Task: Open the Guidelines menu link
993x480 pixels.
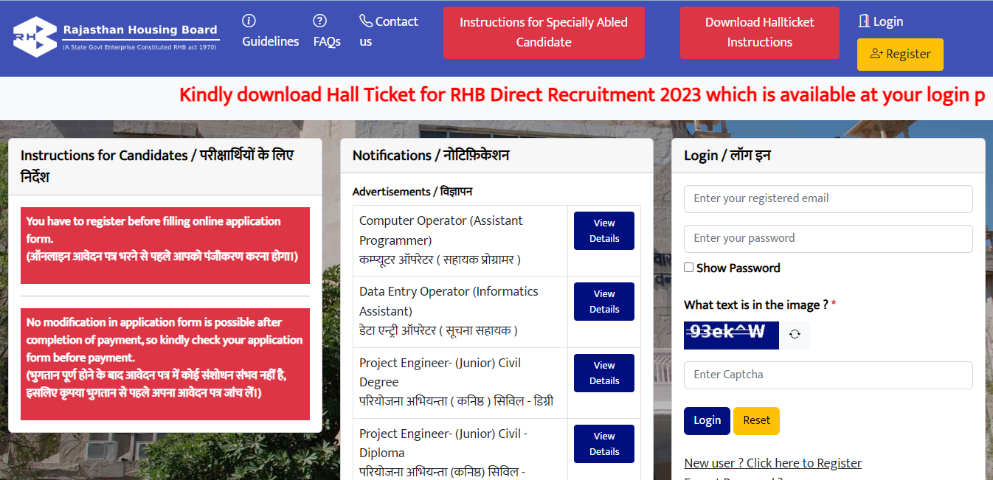Action: [271, 32]
